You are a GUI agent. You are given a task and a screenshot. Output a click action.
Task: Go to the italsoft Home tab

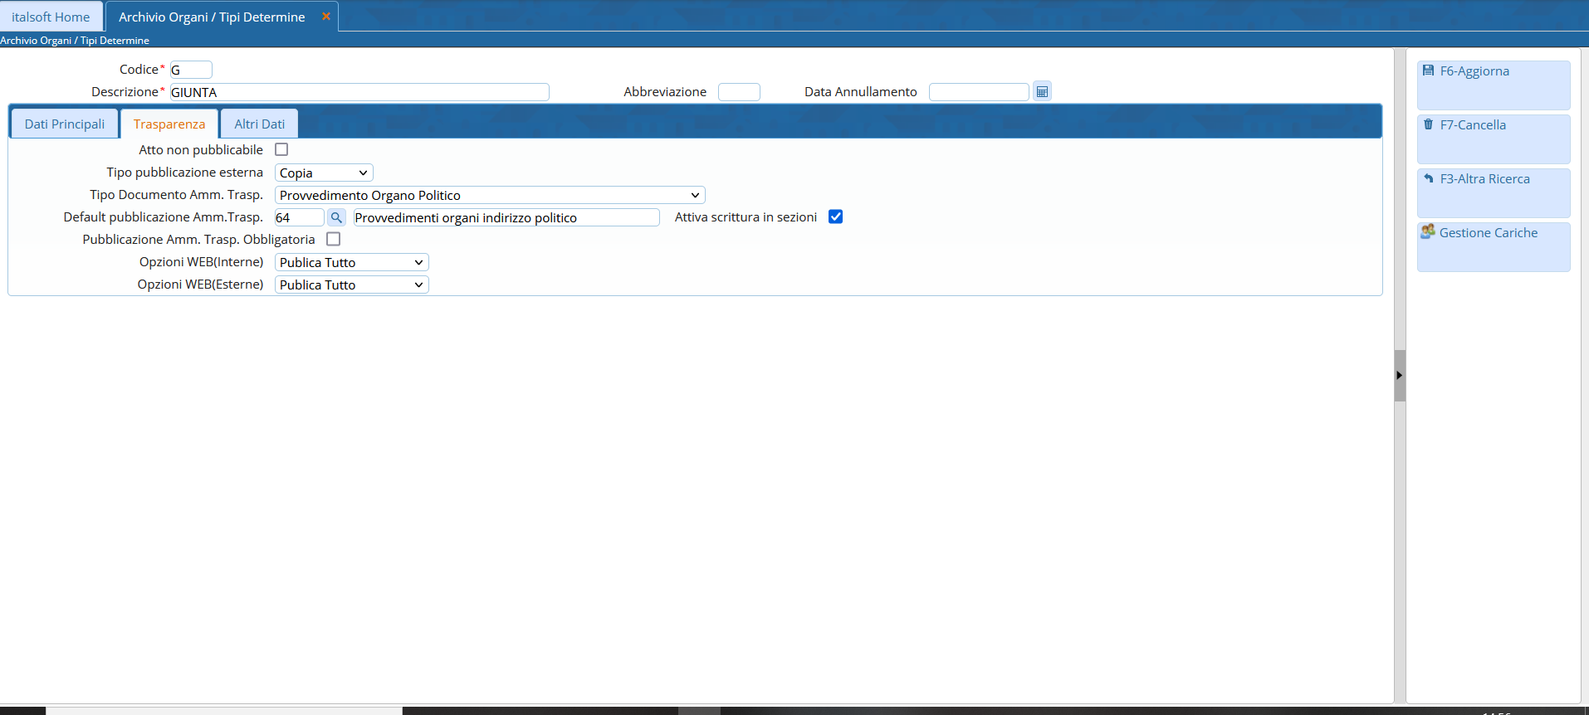[x=51, y=17]
